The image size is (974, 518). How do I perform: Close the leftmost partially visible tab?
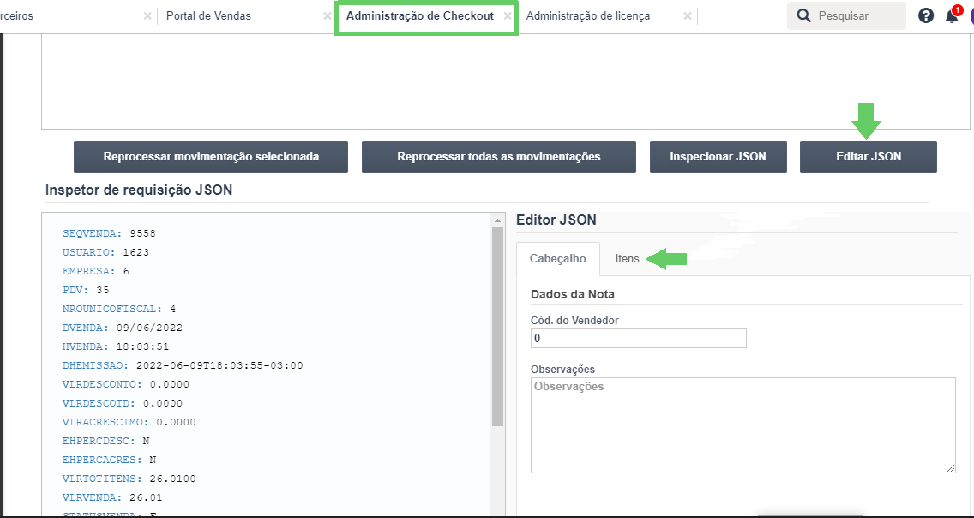147,16
